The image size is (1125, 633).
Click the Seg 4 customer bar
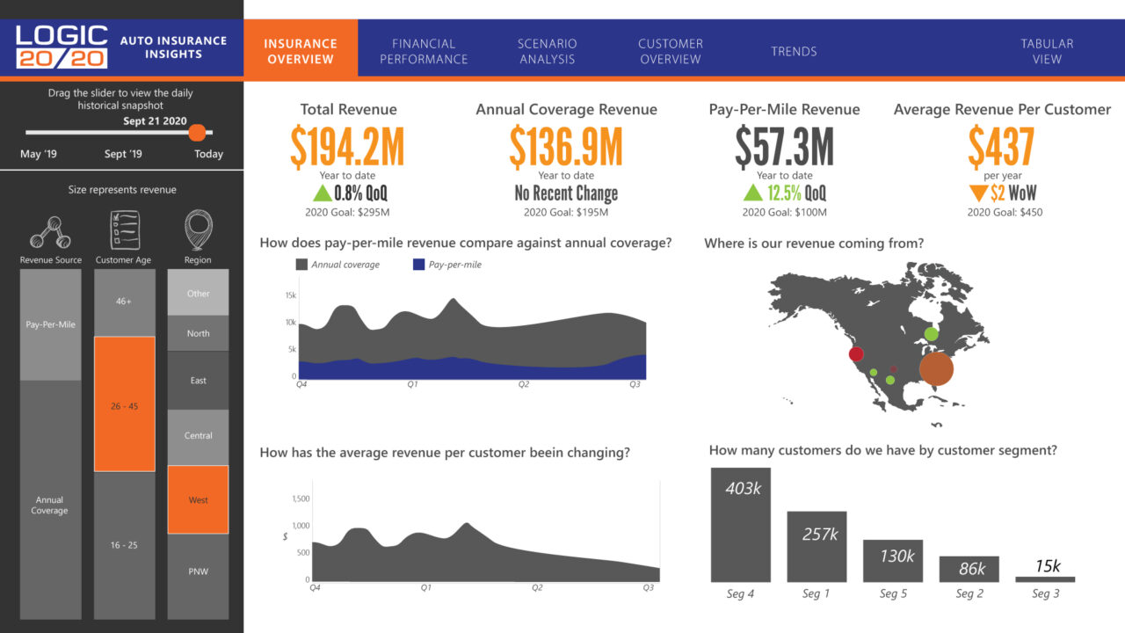pyautogui.click(x=741, y=523)
